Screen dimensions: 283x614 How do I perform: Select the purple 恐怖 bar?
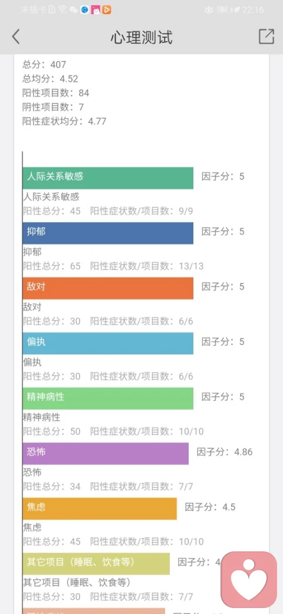pos(106,454)
